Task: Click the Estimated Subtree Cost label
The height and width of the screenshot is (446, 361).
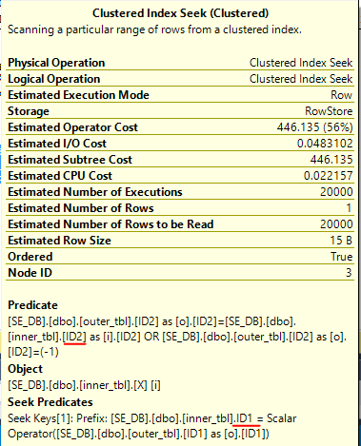Action: click(70, 160)
